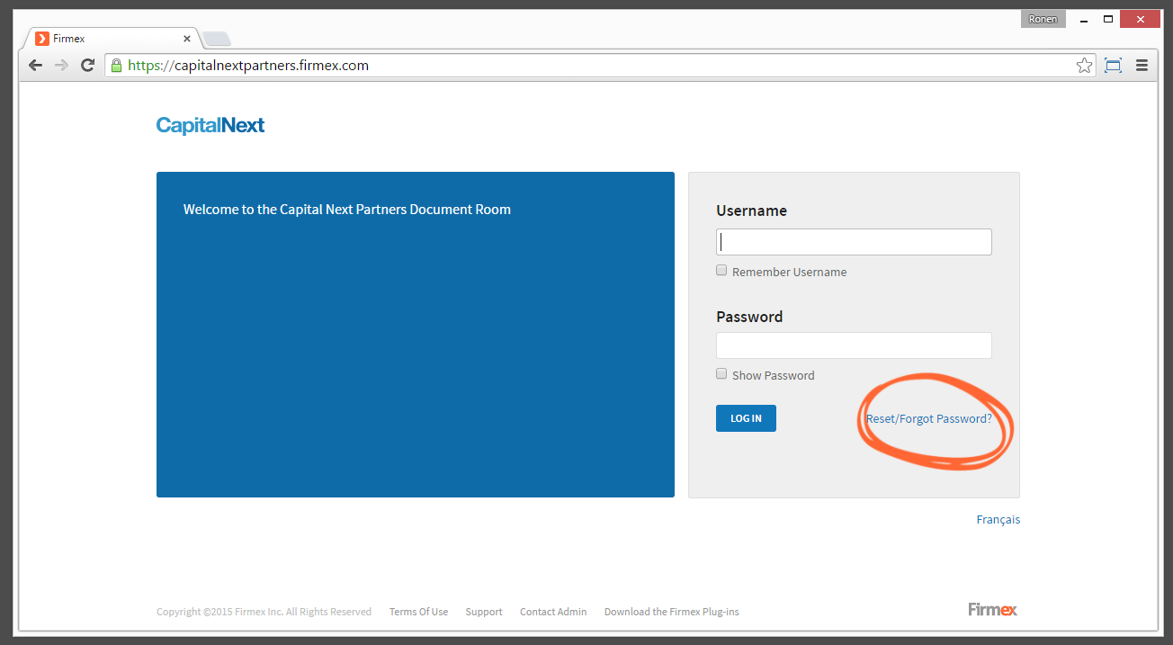Toggle the Show Password checkbox

721,373
